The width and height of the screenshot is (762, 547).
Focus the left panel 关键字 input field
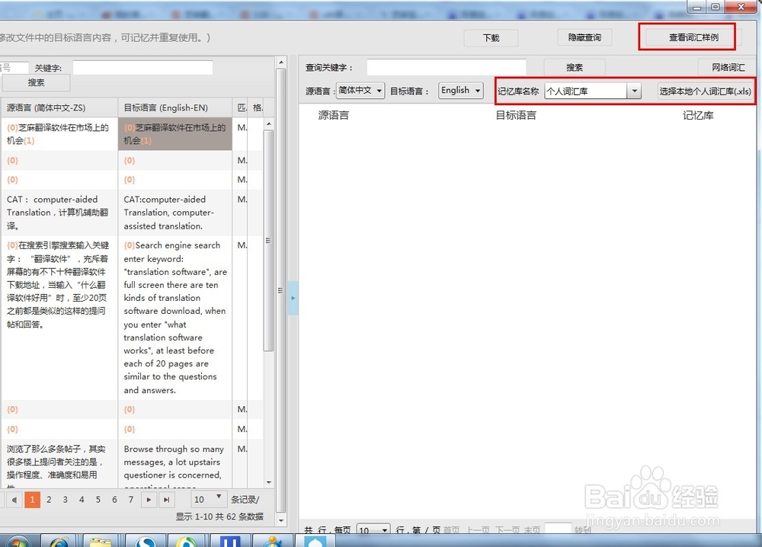(143, 68)
